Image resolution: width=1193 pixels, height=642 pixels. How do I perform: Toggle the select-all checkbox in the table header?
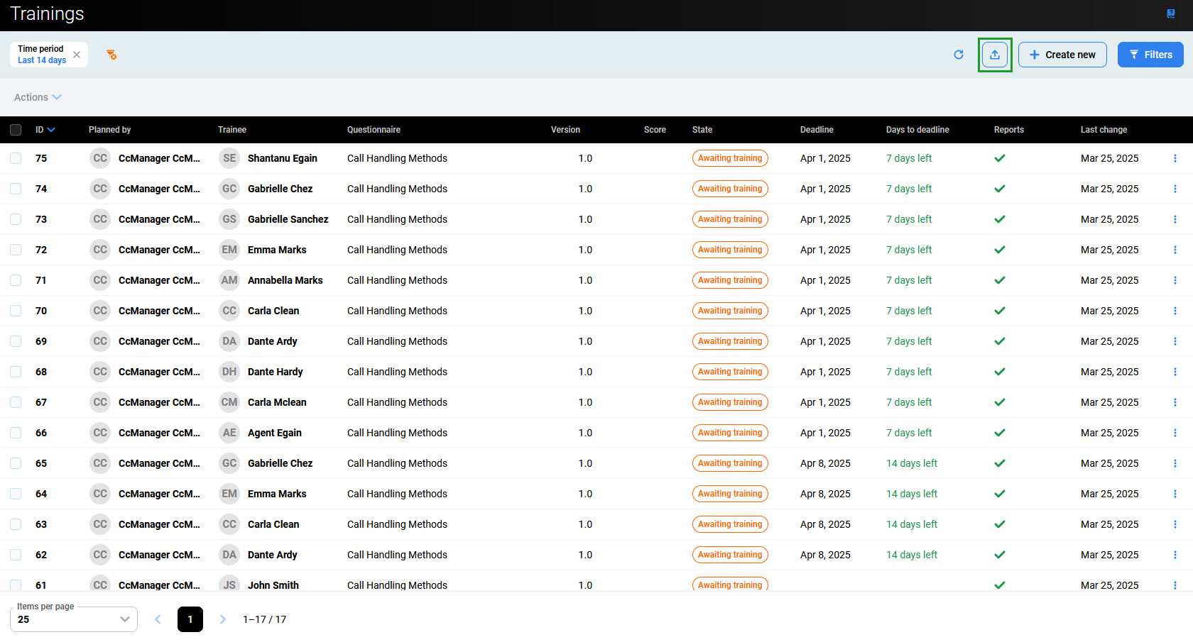point(16,130)
